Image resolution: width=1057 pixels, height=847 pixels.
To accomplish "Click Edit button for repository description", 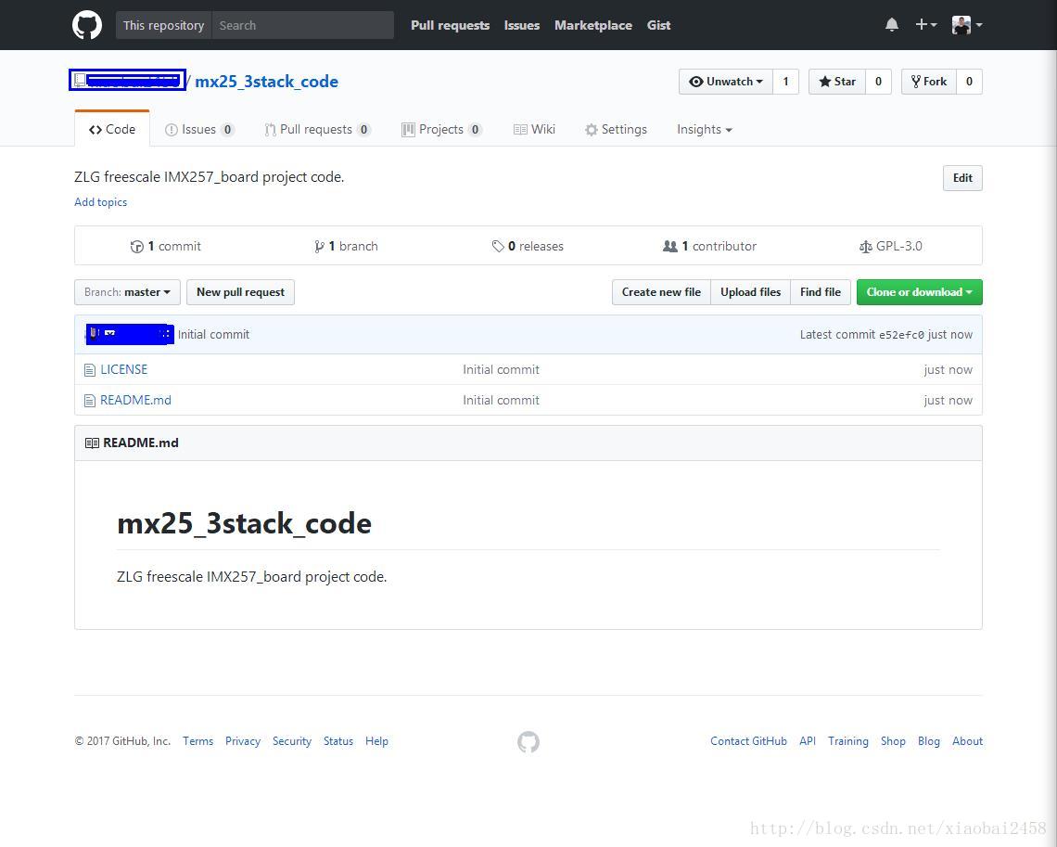I will pos(961,178).
